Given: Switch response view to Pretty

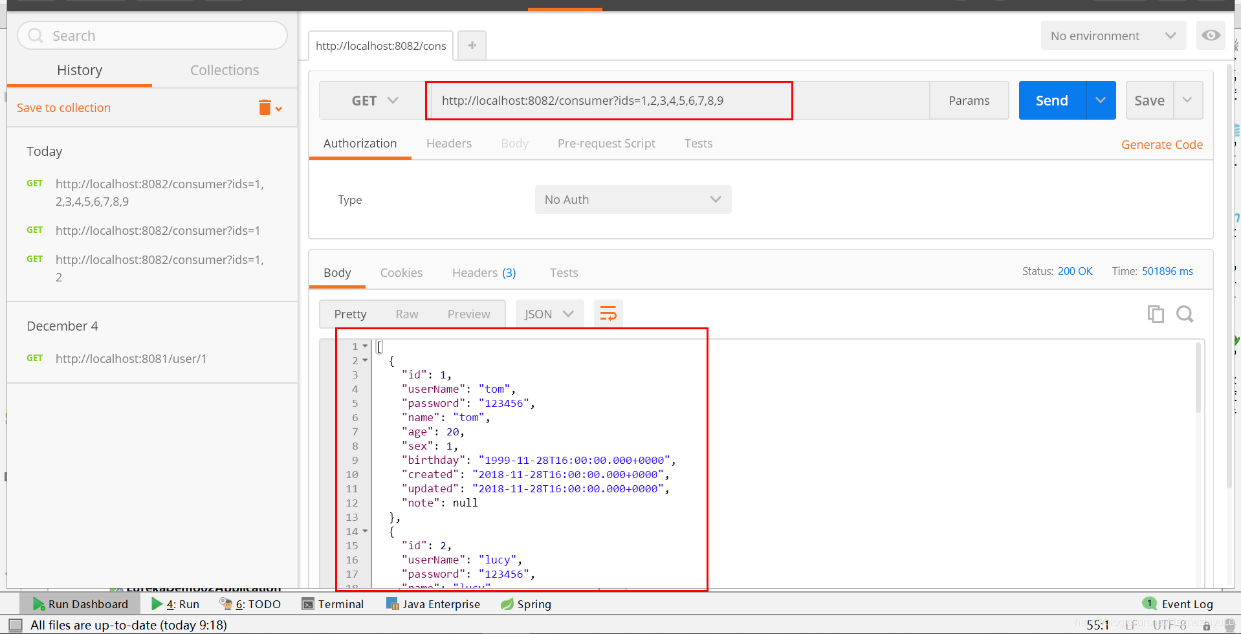Looking at the screenshot, I should 350,314.
